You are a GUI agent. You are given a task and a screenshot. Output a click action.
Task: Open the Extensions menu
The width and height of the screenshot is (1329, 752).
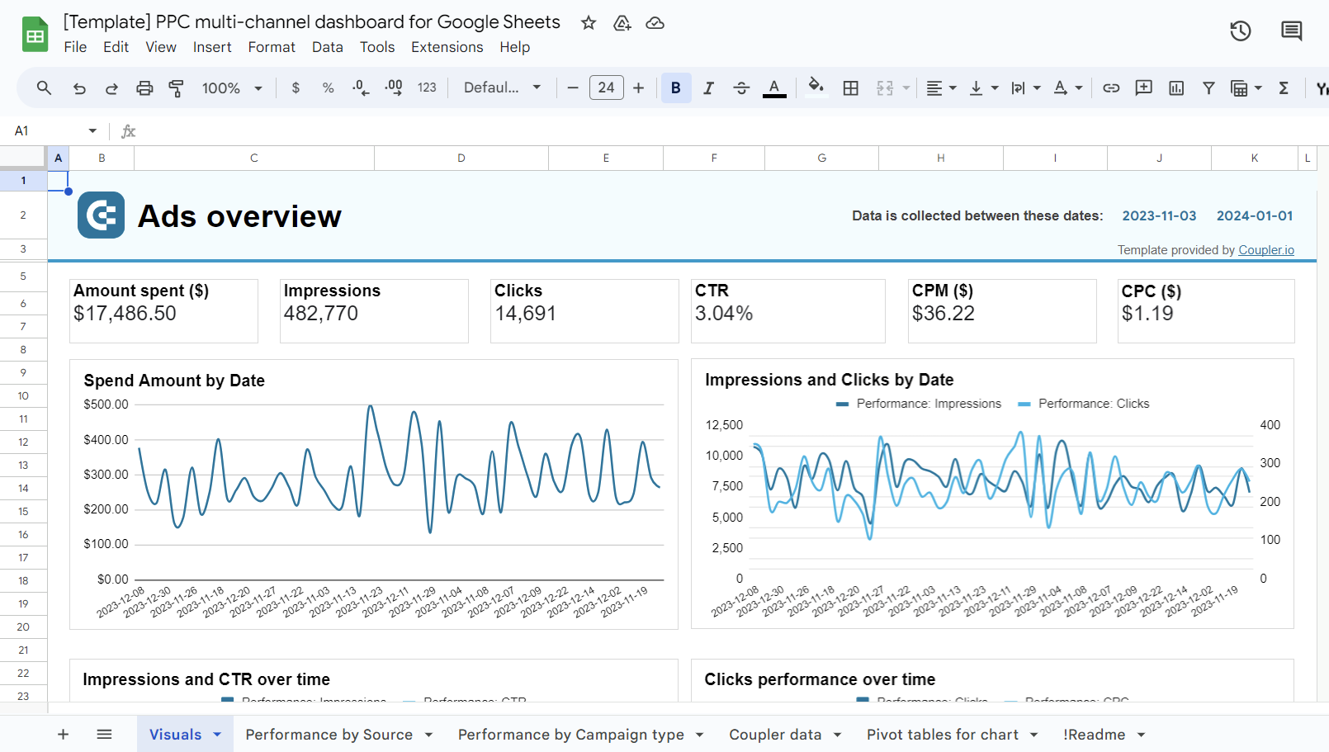(447, 47)
